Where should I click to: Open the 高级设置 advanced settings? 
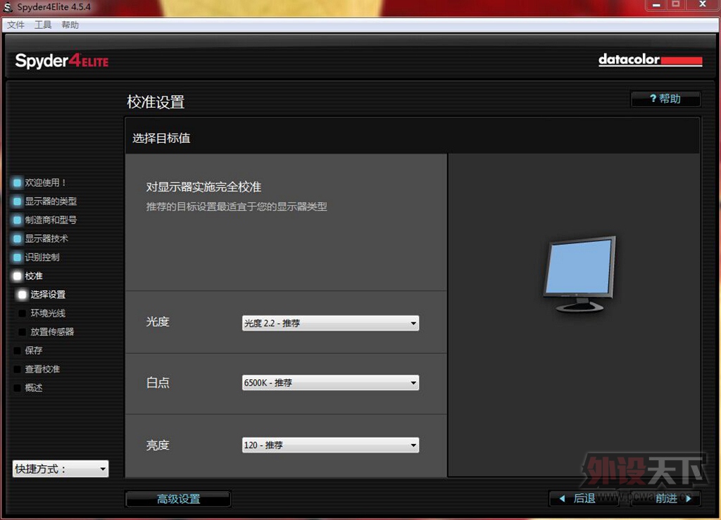[178, 499]
